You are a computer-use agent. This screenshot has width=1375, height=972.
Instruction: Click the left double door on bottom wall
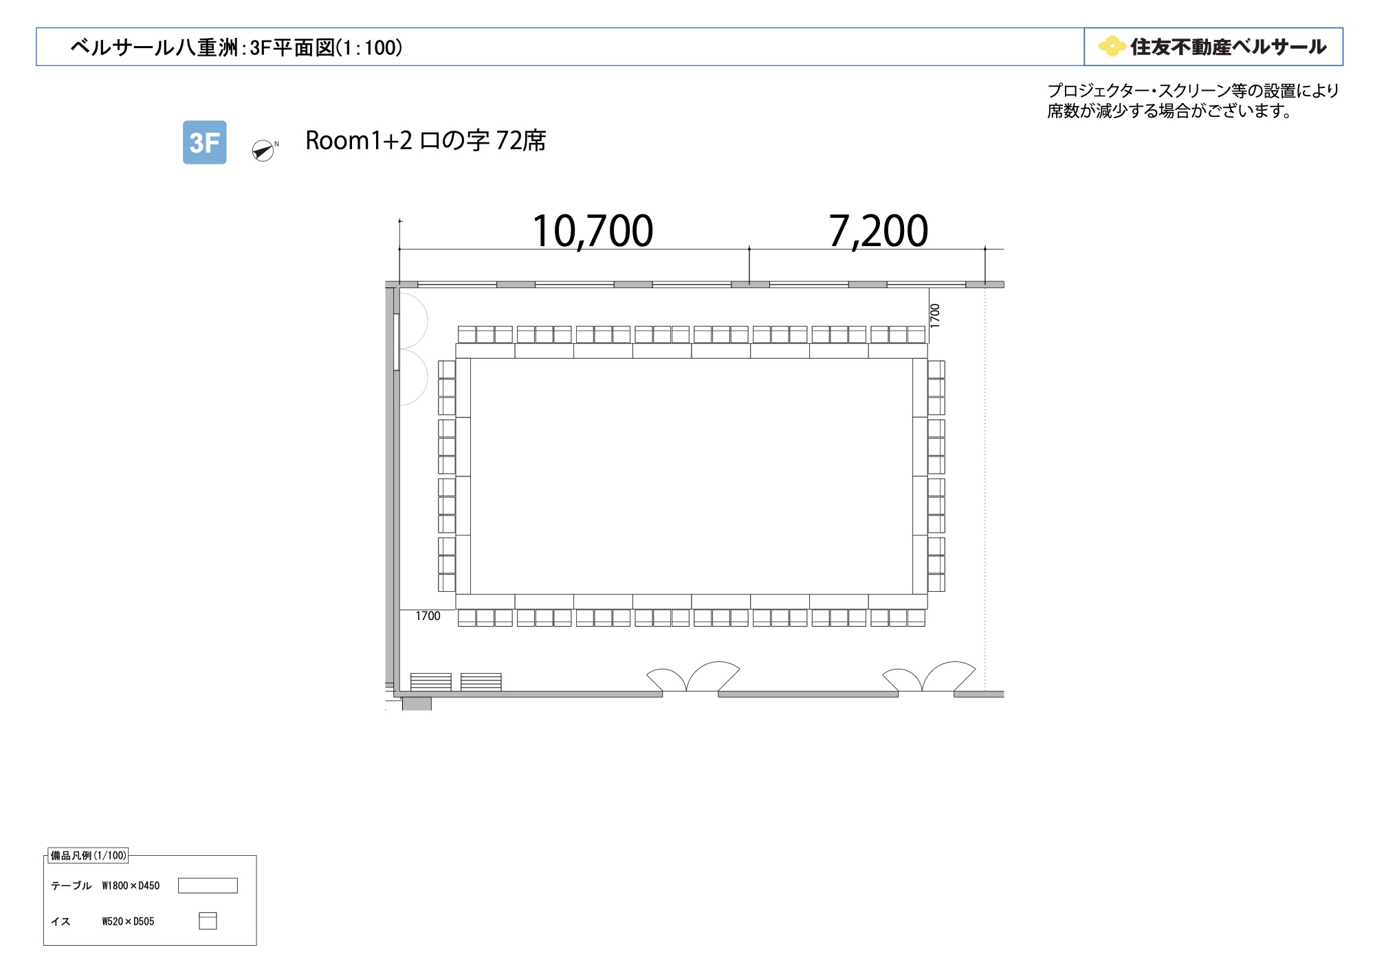coord(693,676)
